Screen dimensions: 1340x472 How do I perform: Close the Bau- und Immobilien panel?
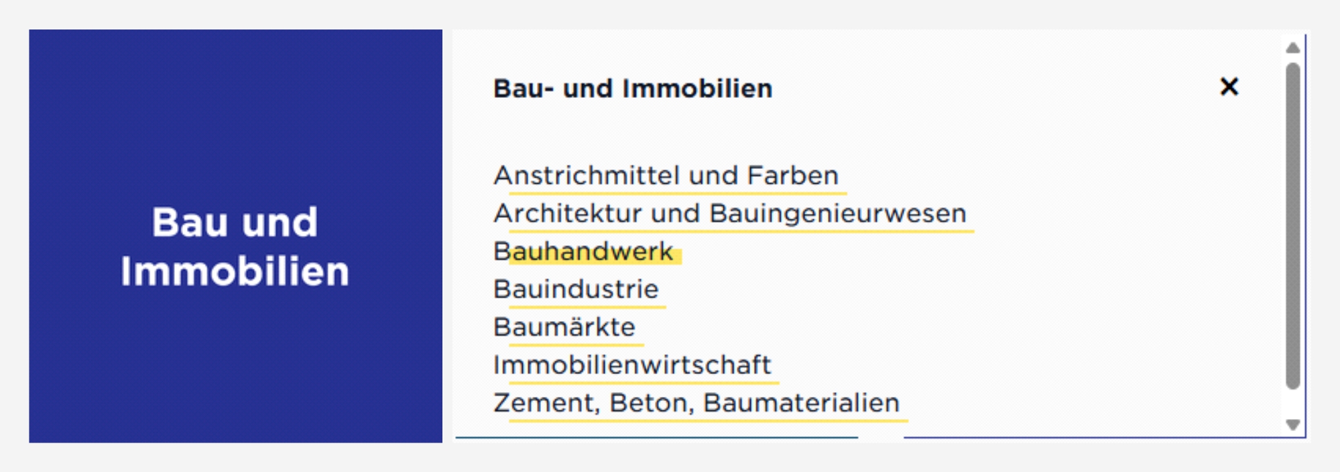(1229, 86)
